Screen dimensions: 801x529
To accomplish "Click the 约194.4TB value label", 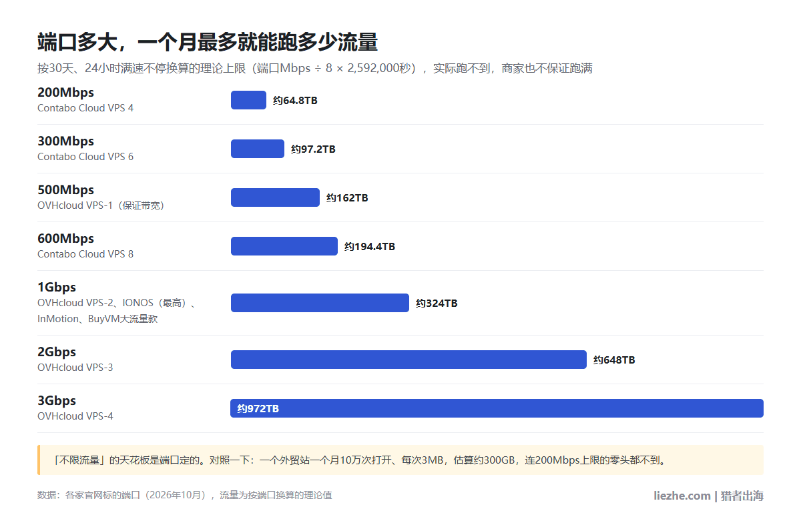I will click(370, 247).
